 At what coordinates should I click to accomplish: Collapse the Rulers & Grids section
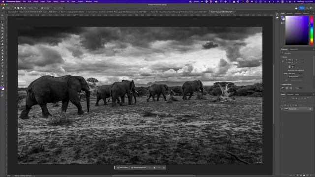coord(281,85)
